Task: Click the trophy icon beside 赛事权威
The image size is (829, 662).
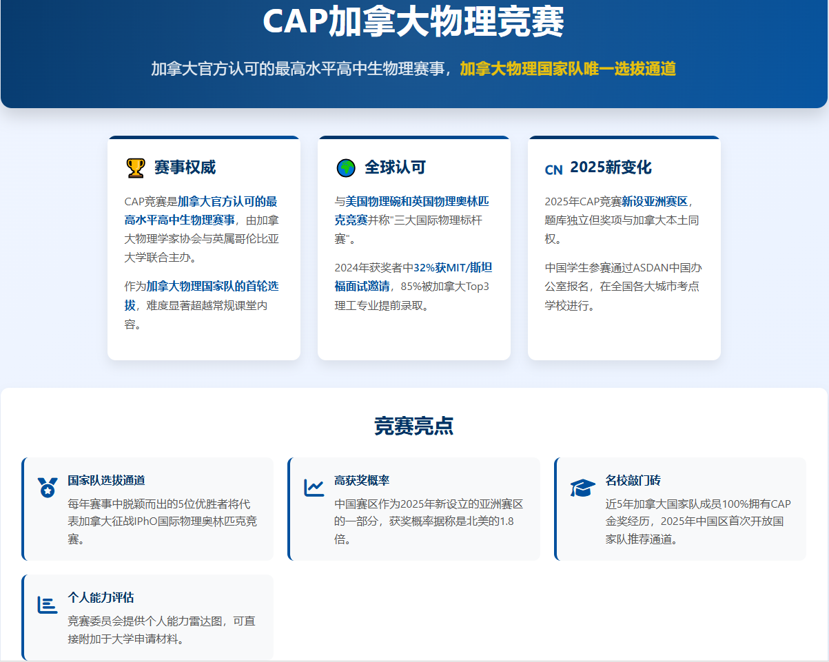Action: click(x=136, y=167)
